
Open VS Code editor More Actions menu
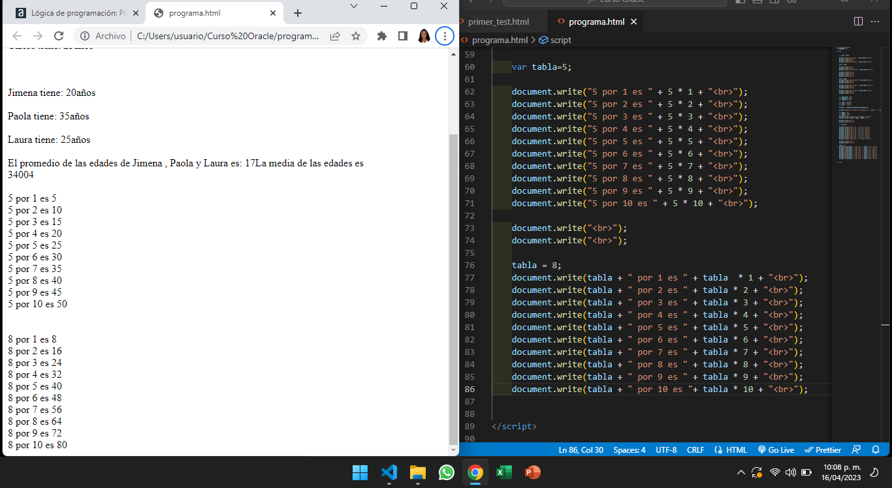click(x=876, y=22)
